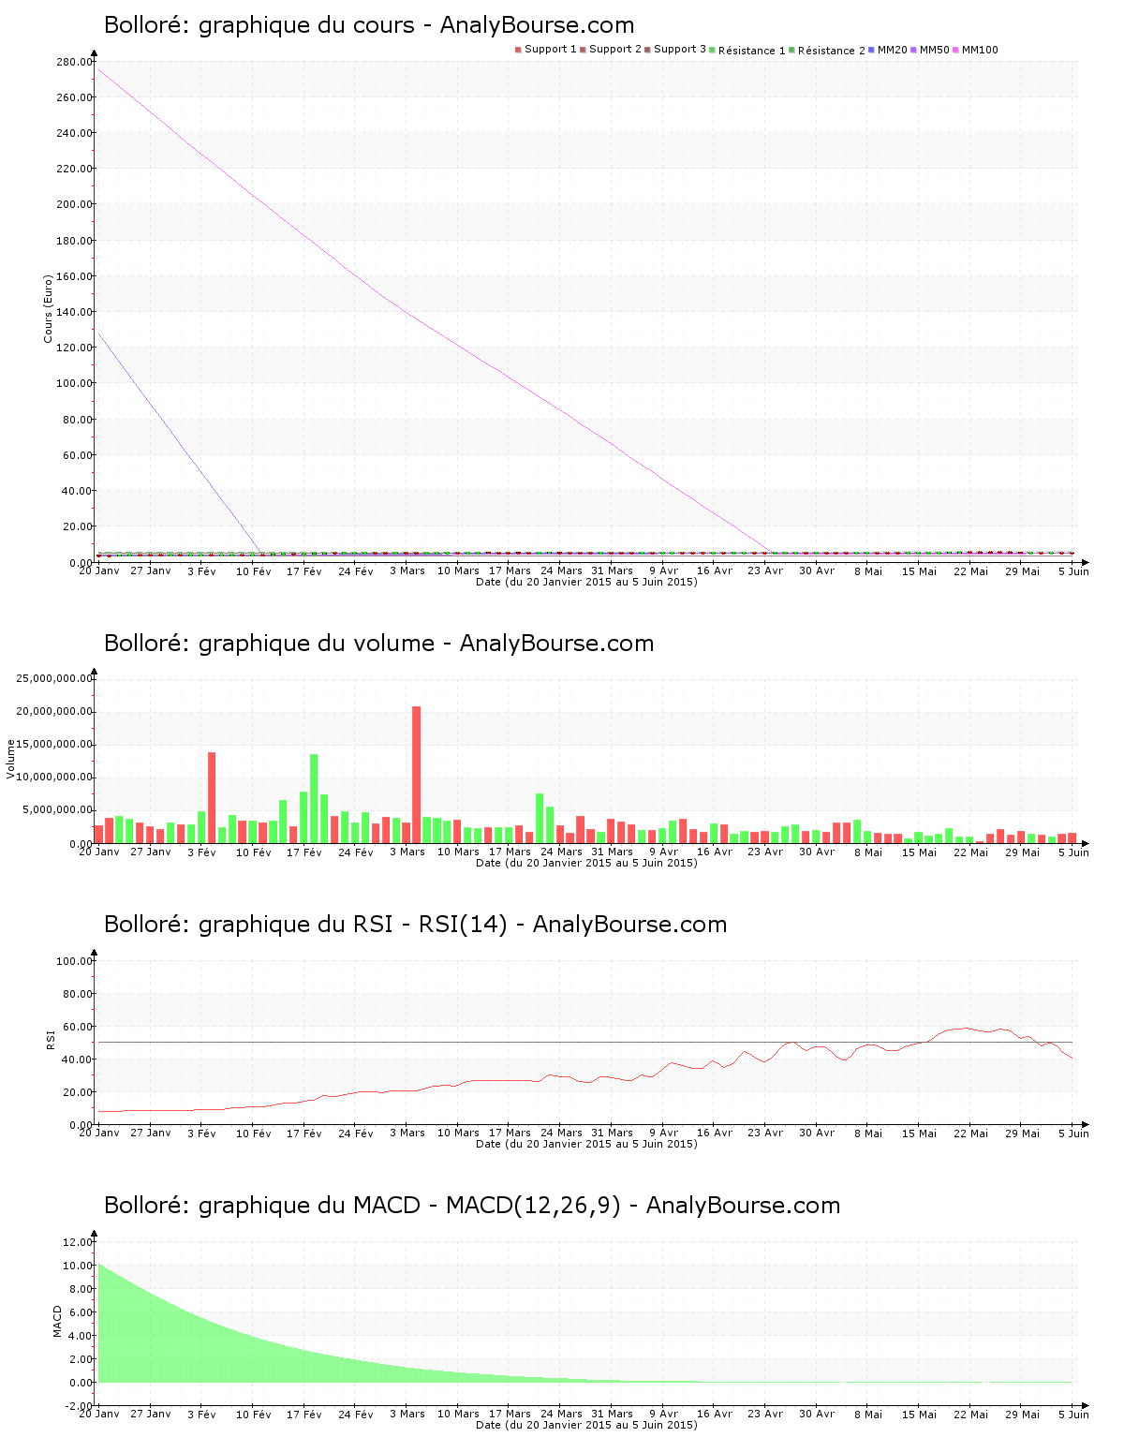Click the 'Cours (Euro)' axis label

pos(48,309)
